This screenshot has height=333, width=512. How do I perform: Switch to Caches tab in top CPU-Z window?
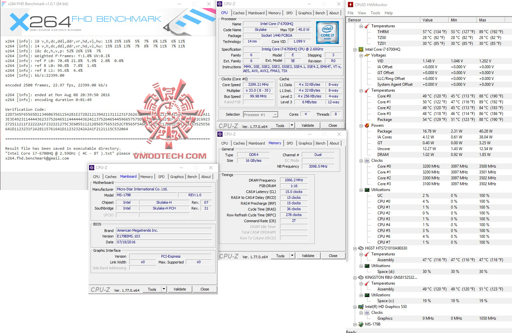[x=239, y=13]
